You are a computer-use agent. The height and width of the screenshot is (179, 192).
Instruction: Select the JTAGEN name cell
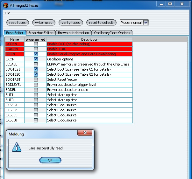coord(15,49)
